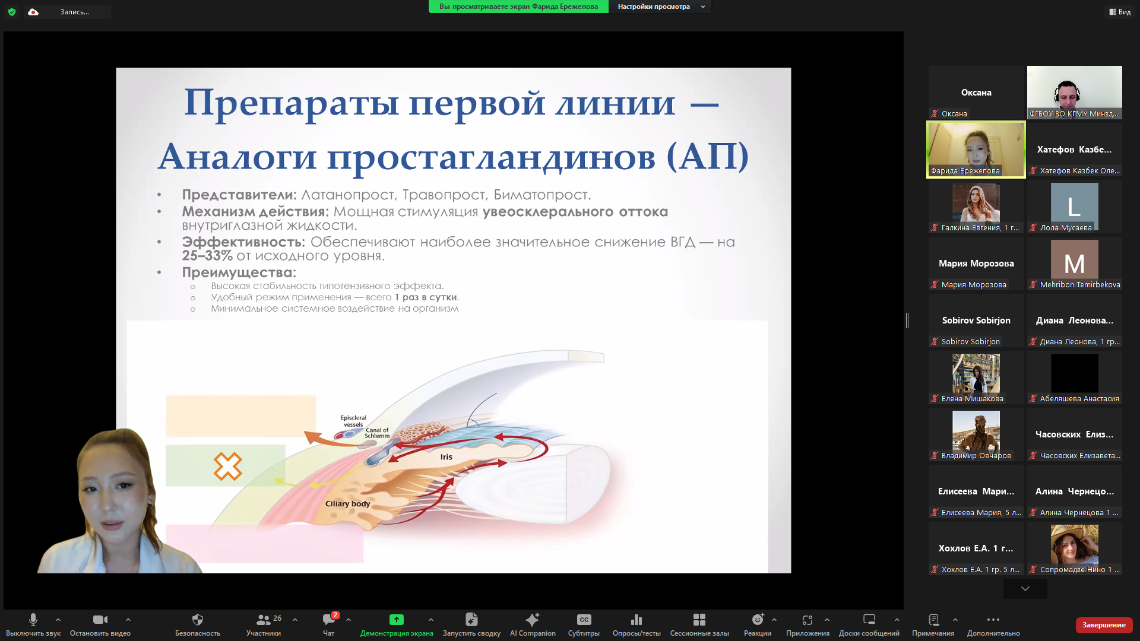Screen dimensions: 1140x641
Task: Click the red End (Завершение) button
Action: 1103,625
